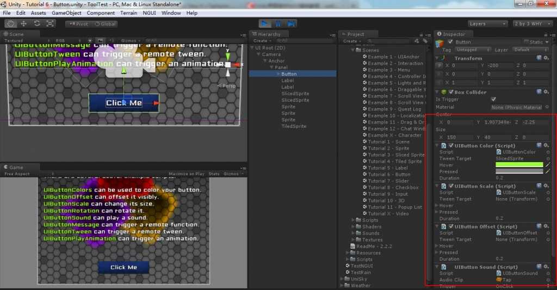Click the Play button to start the game

[x=265, y=24]
